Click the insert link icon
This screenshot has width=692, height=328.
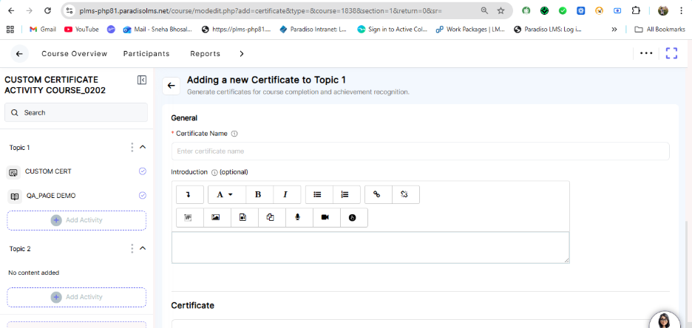[376, 194]
